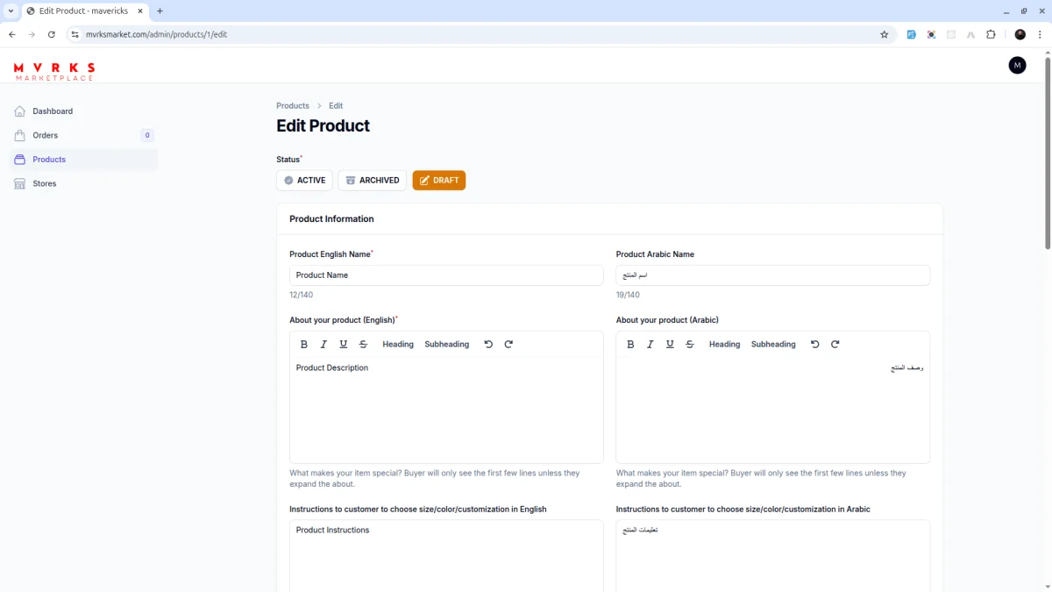The width and height of the screenshot is (1052, 592).
Task: Toggle underline in English description editor
Action: 344,345
